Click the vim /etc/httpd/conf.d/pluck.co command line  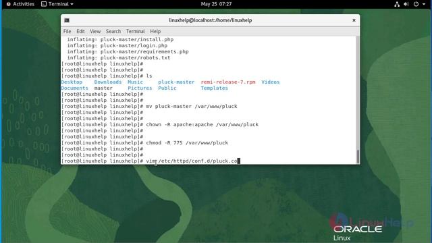click(x=192, y=161)
